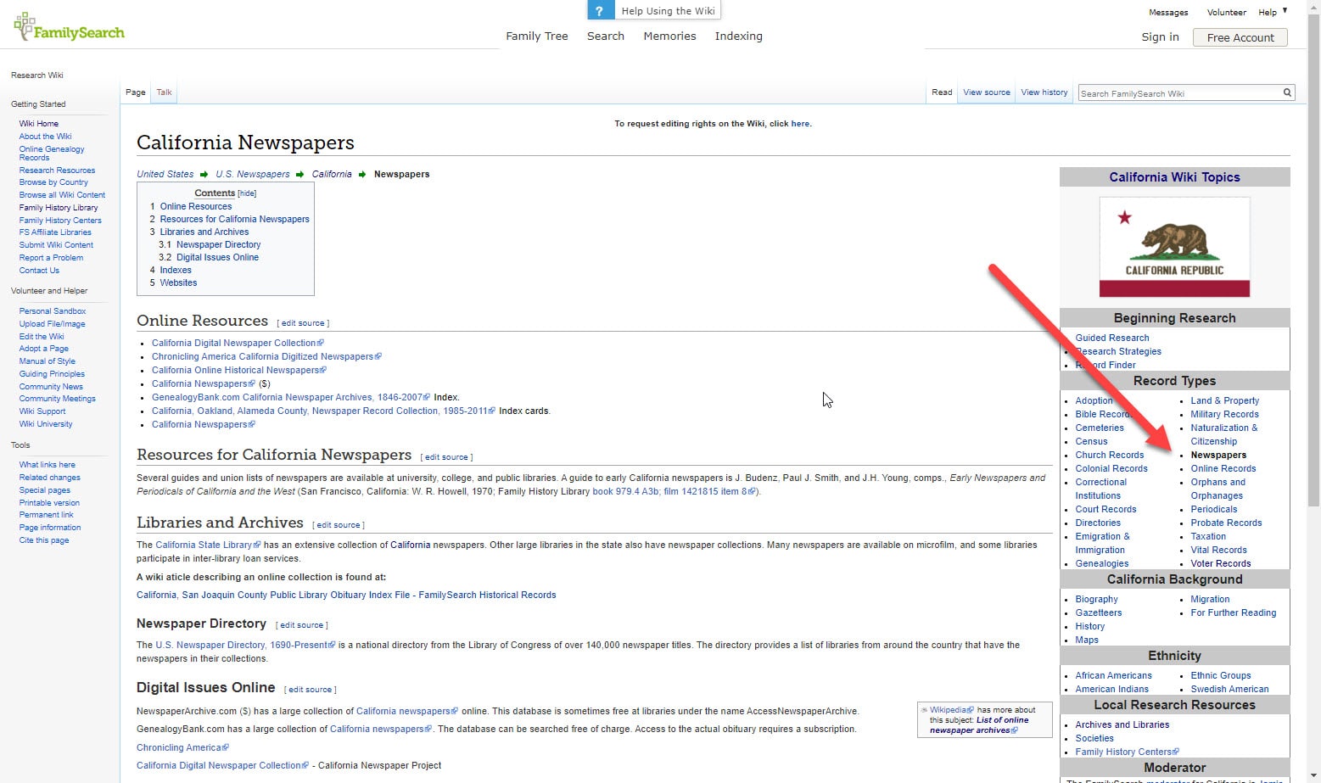This screenshot has height=783, width=1321.
Task: Click Cite this page under Tools
Action: [x=44, y=540]
